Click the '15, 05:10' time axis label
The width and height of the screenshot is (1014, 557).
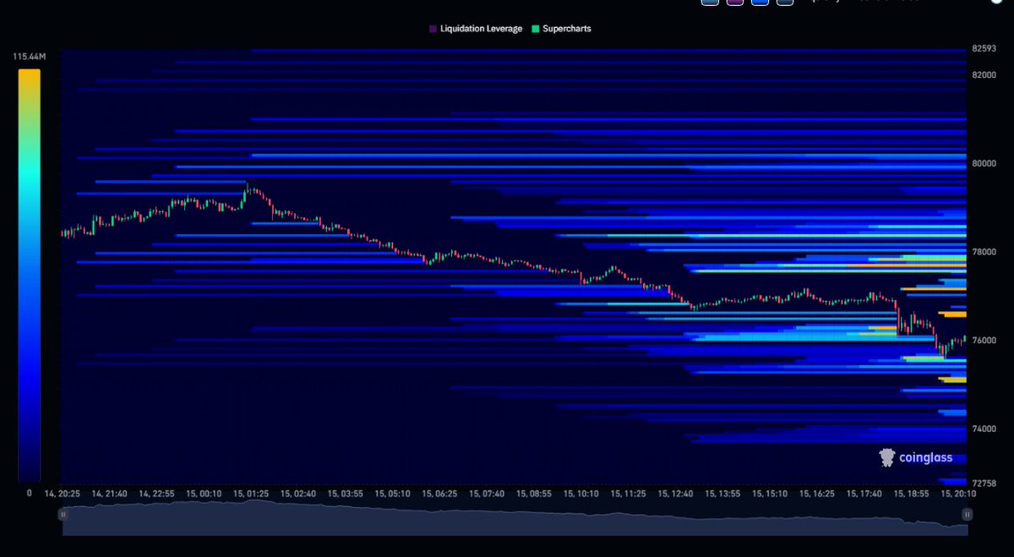coord(393,493)
